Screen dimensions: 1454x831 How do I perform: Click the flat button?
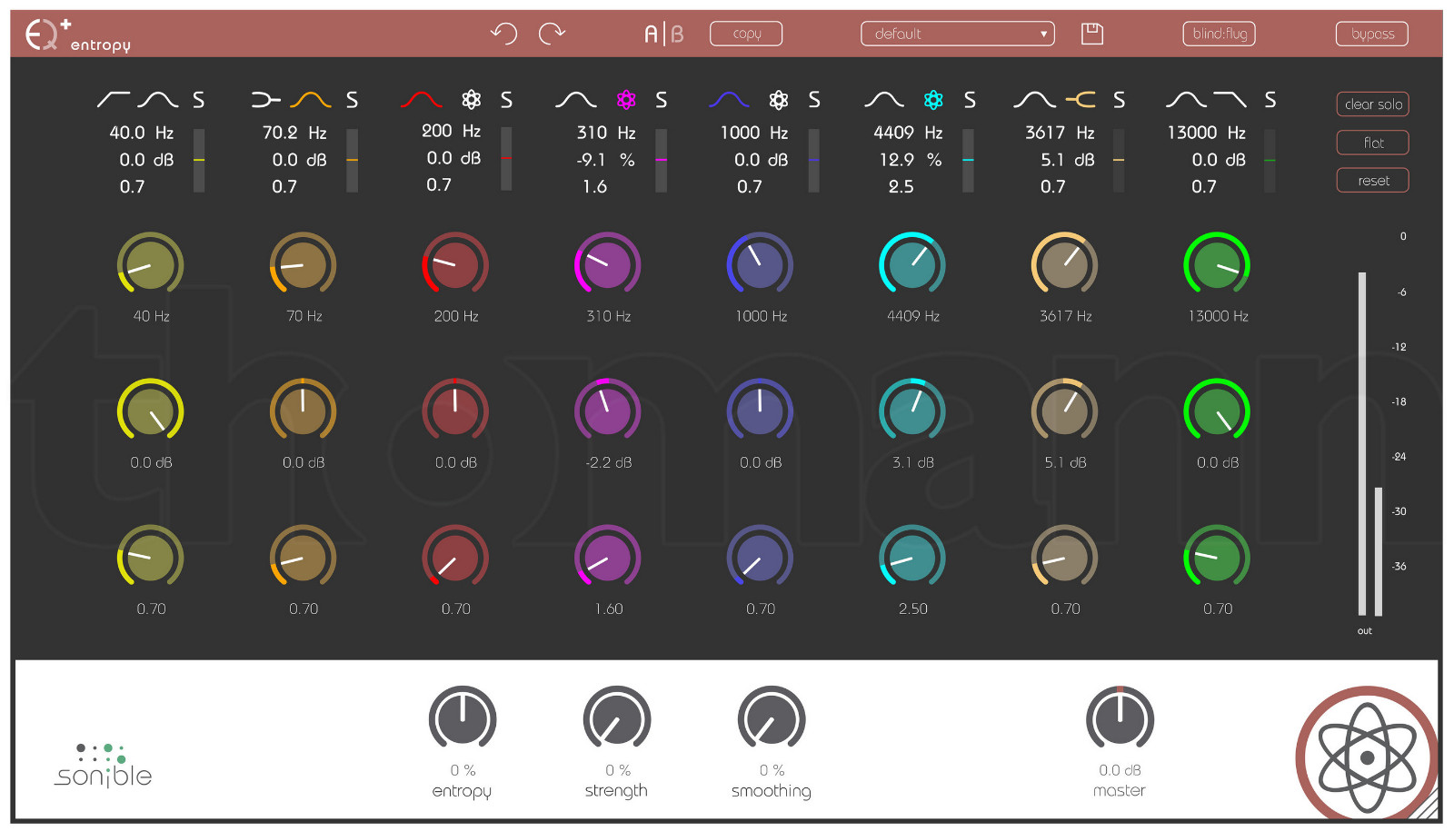pyautogui.click(x=1372, y=143)
